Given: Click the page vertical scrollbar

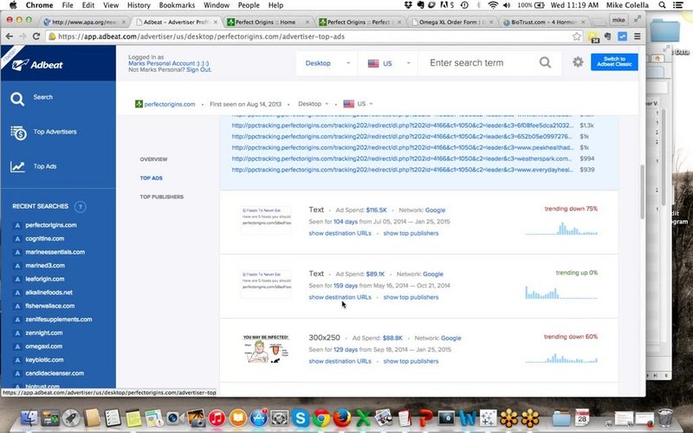Looking at the screenshot, I should tap(642, 191).
